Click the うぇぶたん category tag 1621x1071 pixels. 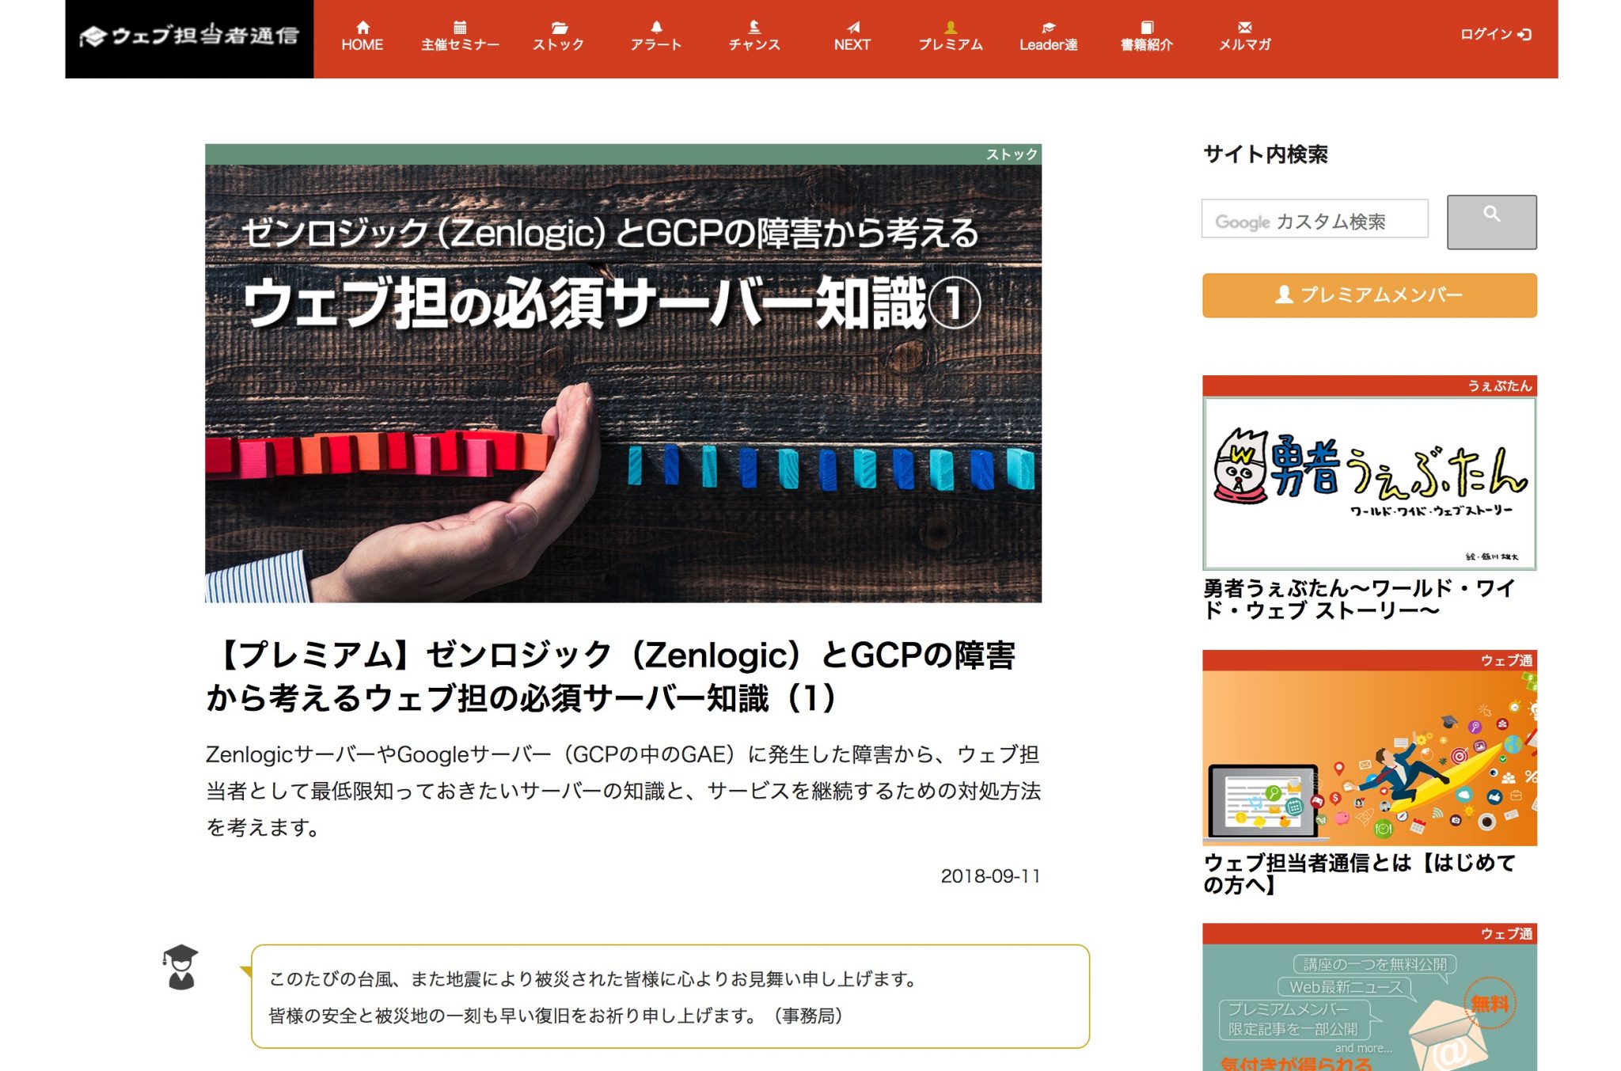pos(1500,385)
